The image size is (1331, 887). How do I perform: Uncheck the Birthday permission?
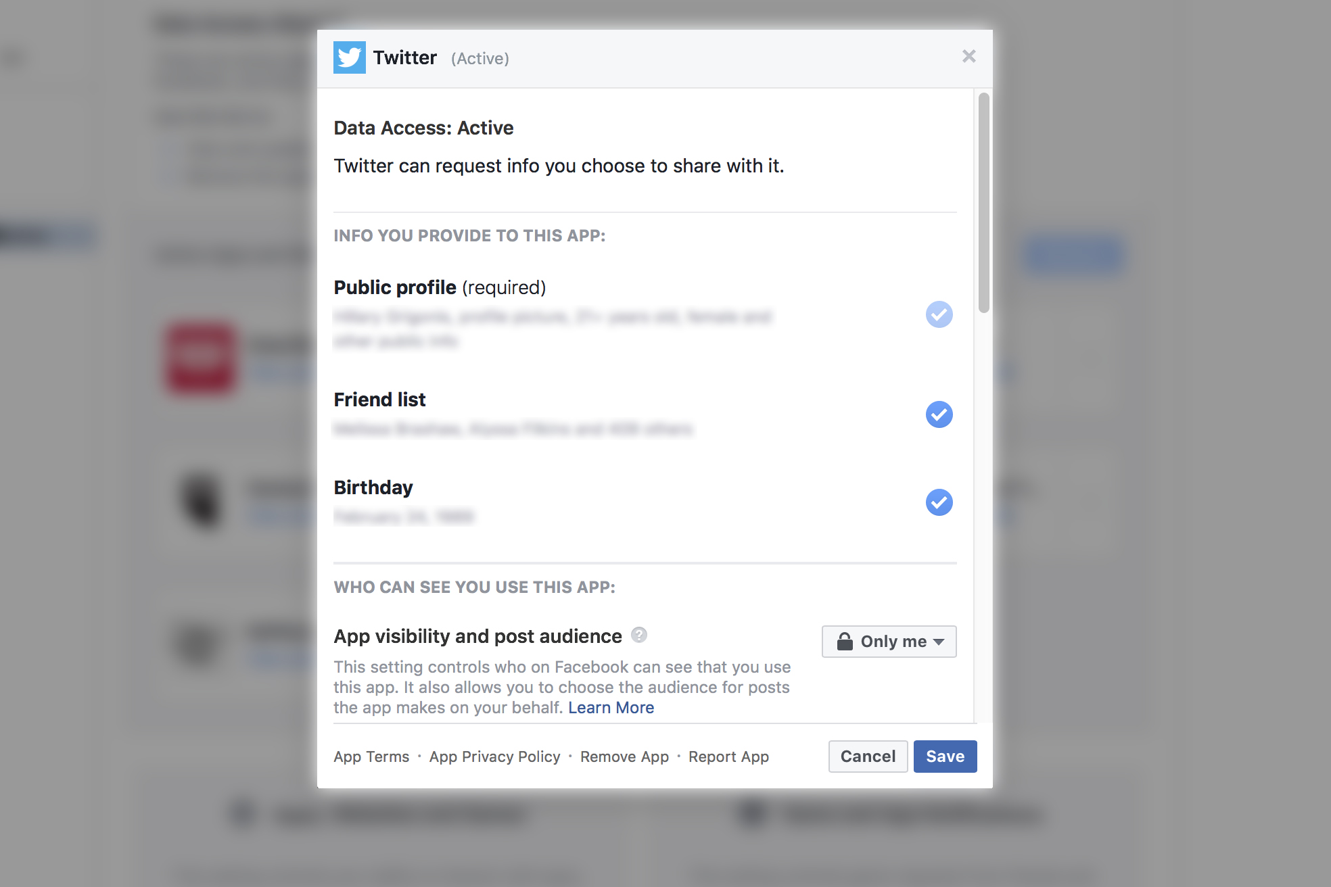pos(939,502)
